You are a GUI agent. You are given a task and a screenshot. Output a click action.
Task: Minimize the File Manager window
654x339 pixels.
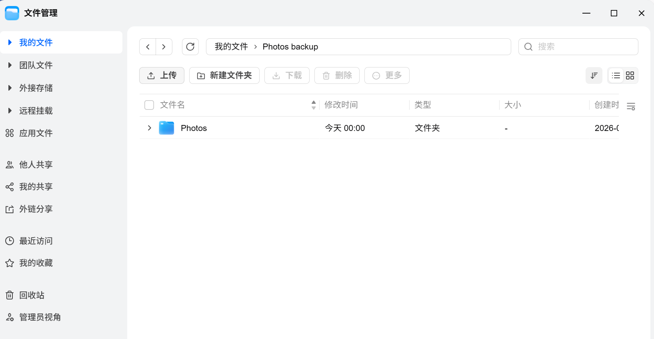coord(586,13)
